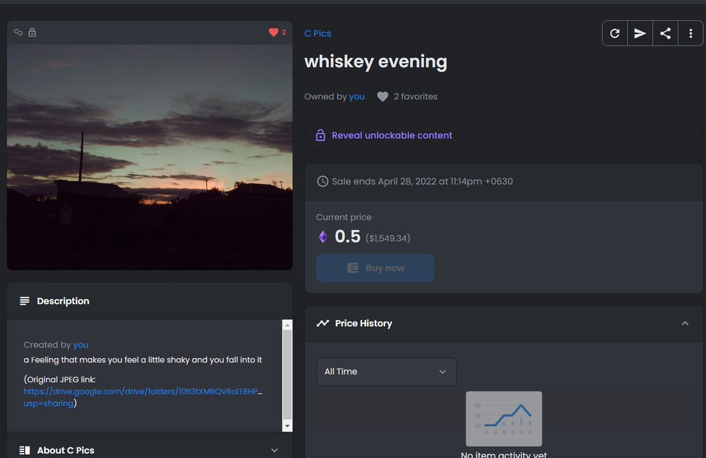Collapse the Price History section chevron

(685, 323)
